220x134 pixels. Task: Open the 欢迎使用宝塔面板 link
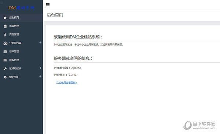[66, 82]
